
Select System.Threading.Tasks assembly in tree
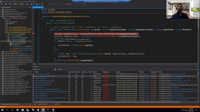pos(13,52)
